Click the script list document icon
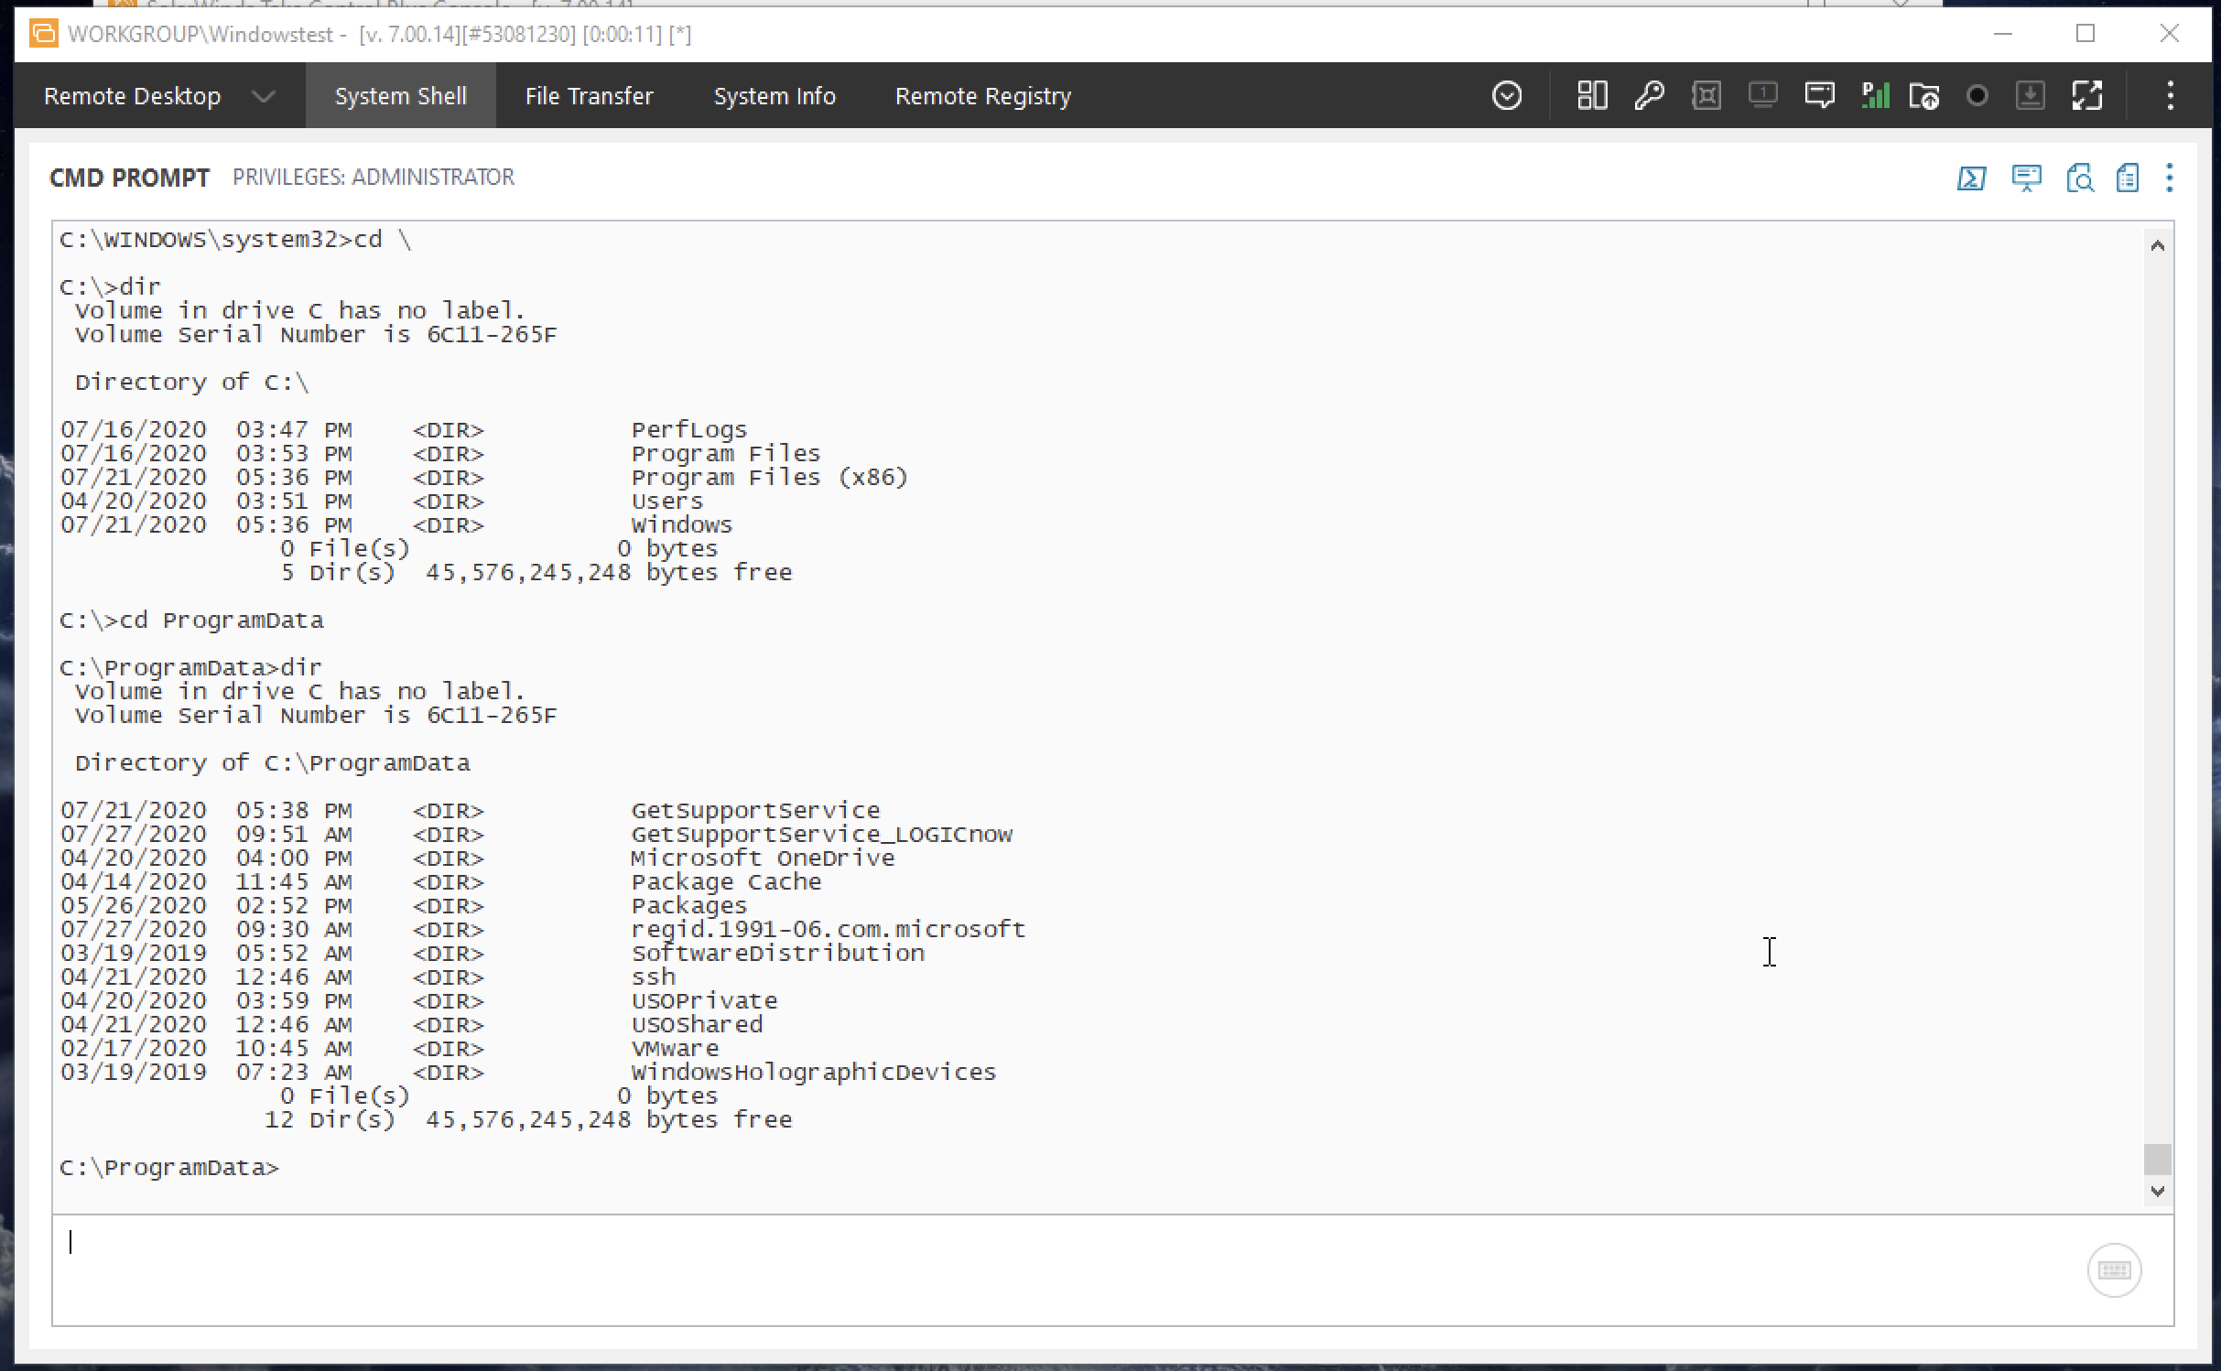This screenshot has height=1371, width=2221. (2128, 178)
